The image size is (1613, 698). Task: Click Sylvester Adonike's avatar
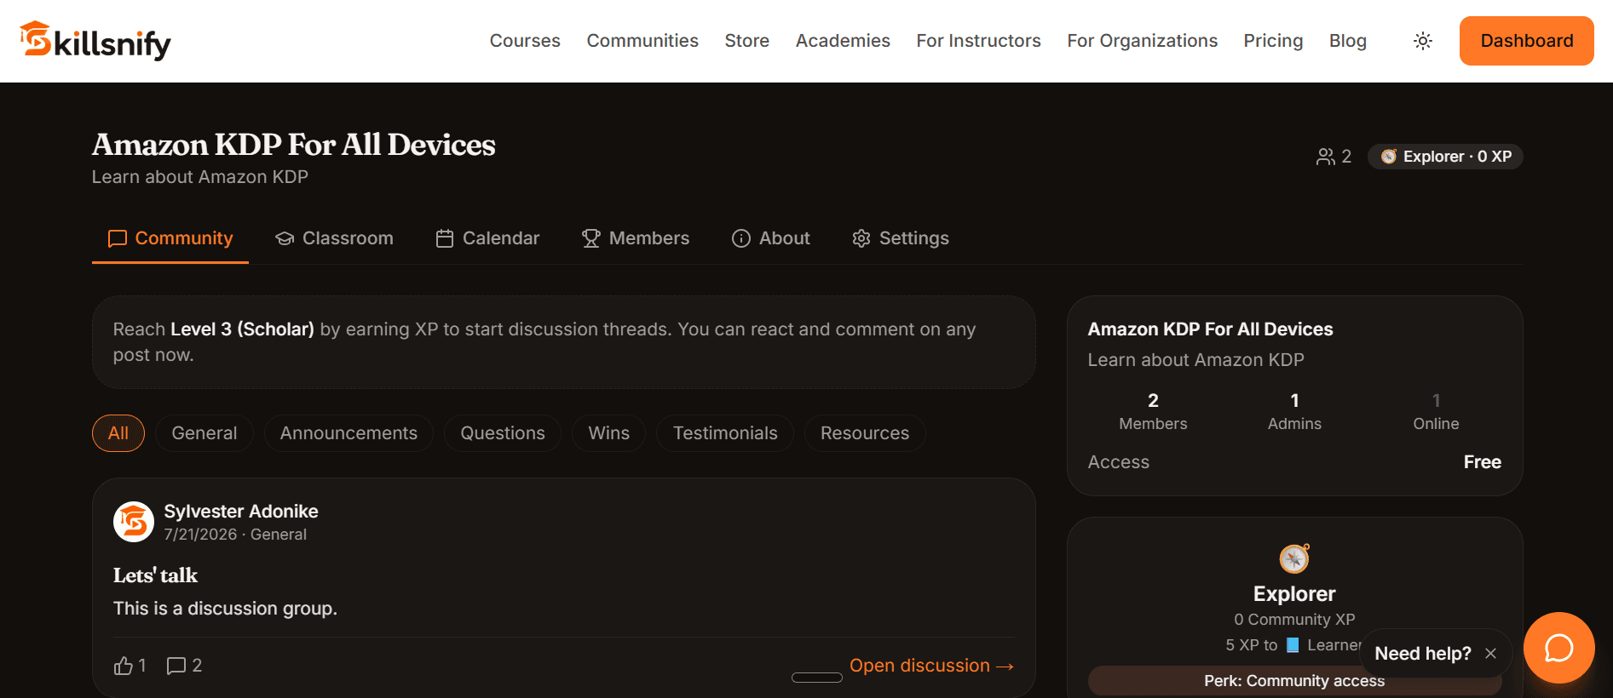pos(134,522)
